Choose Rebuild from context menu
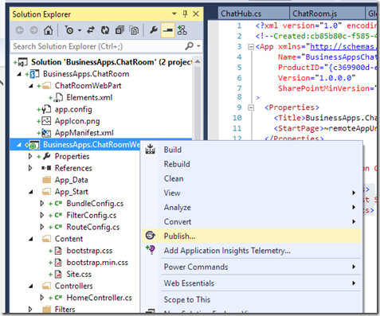 [252, 164]
